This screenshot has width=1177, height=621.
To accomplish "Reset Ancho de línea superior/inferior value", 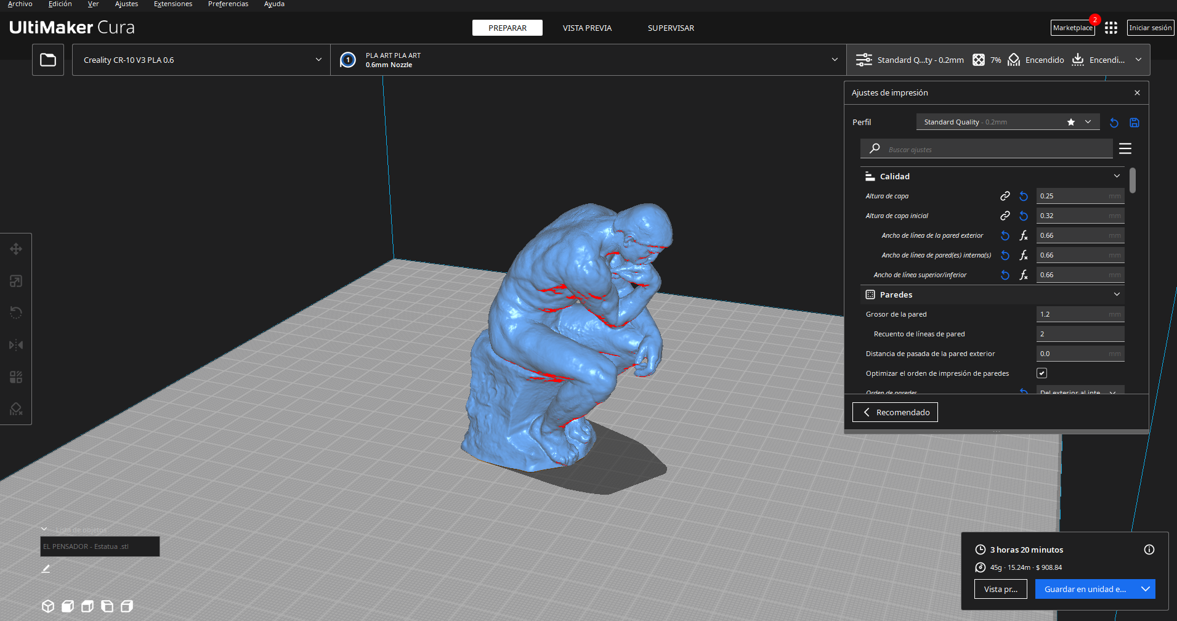I will pos(1005,275).
